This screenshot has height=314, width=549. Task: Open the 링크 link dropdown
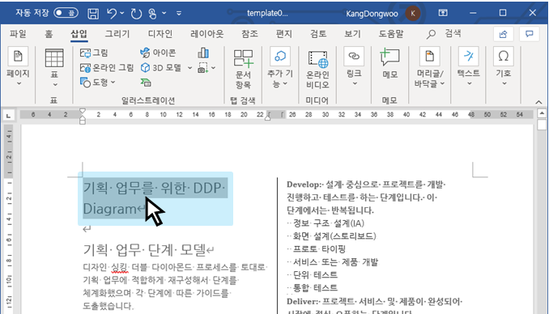click(x=354, y=66)
